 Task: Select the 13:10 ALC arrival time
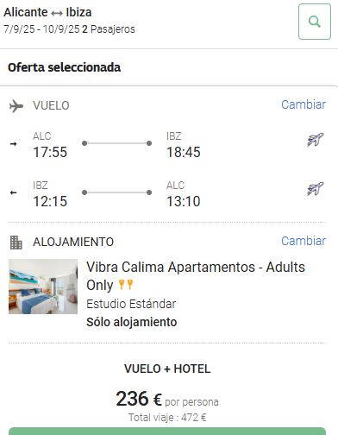[184, 201]
